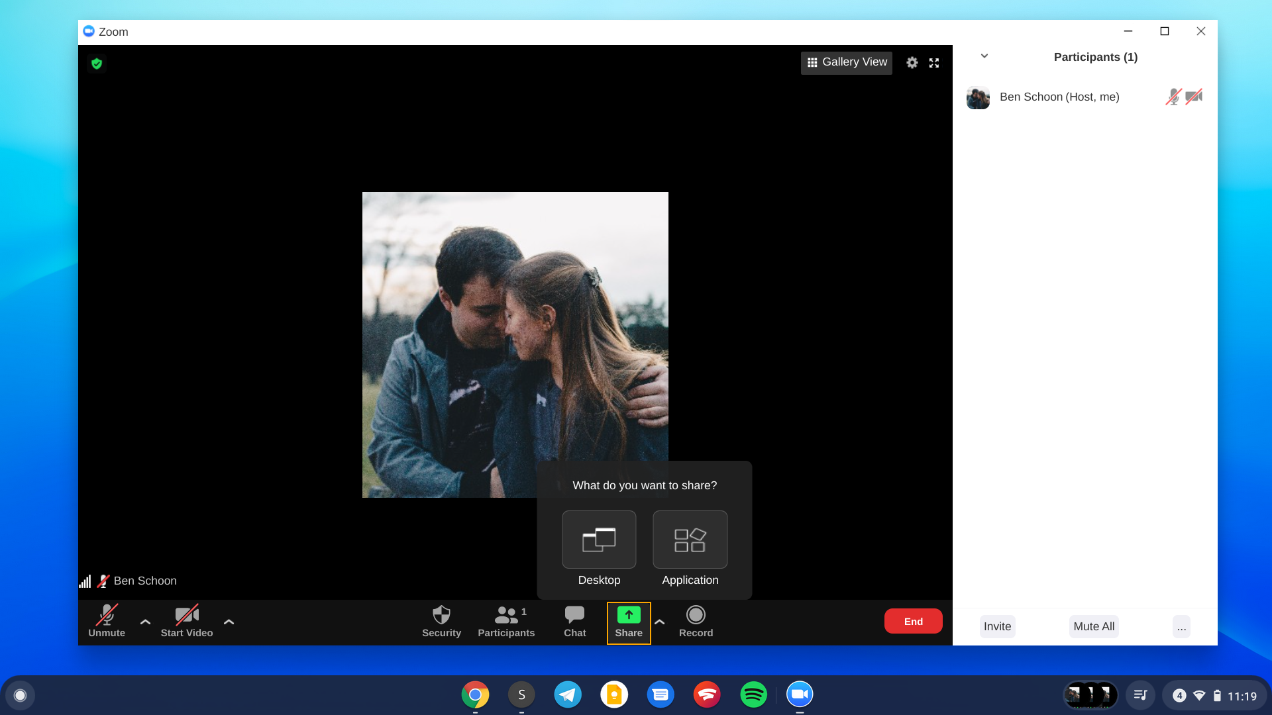This screenshot has height=715, width=1272.
Task: Open Spotify from the shelf
Action: click(753, 694)
